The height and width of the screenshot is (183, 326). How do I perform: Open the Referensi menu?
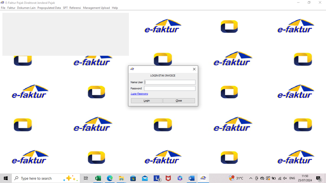tap(75, 8)
